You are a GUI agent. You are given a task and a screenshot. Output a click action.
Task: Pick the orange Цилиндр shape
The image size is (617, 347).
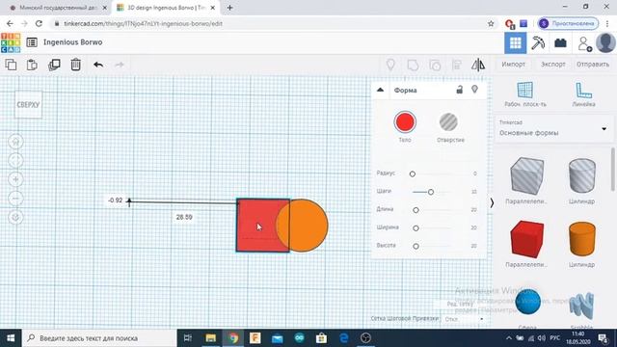coord(582,239)
